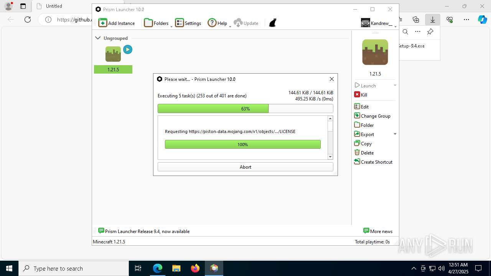Open the Help toolbar menu
The height and width of the screenshot is (276, 491).
point(217,23)
